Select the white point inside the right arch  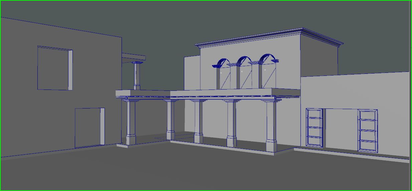tap(265, 70)
